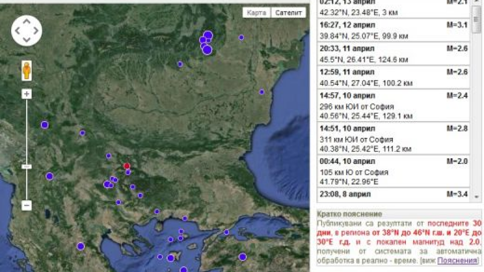The height and width of the screenshot is (272, 484).
Task: Click the earthquake list scrollbar down arrow
Action: tap(477, 196)
